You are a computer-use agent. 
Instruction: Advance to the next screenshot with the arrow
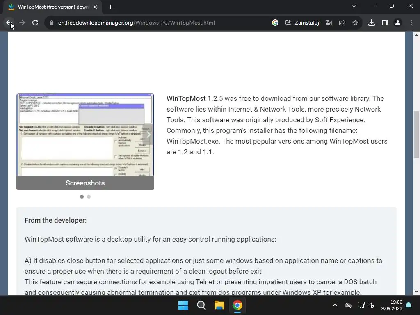[148, 135]
